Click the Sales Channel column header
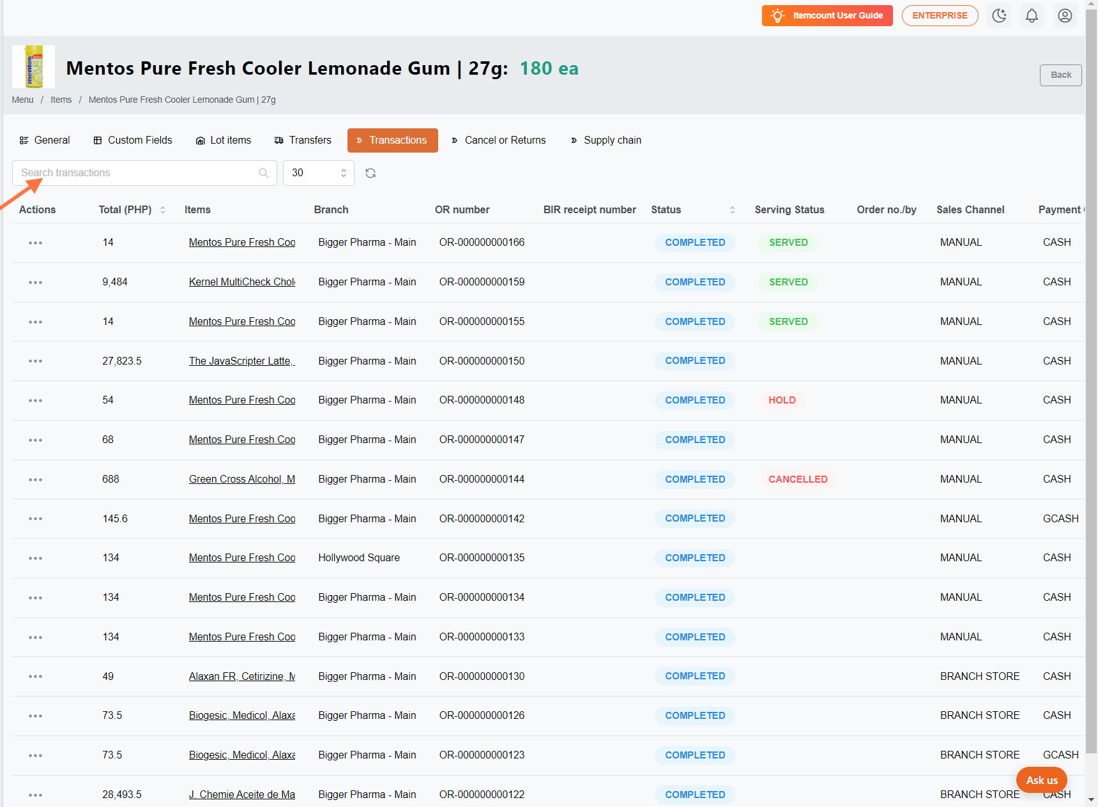This screenshot has width=1098, height=807. pos(970,210)
